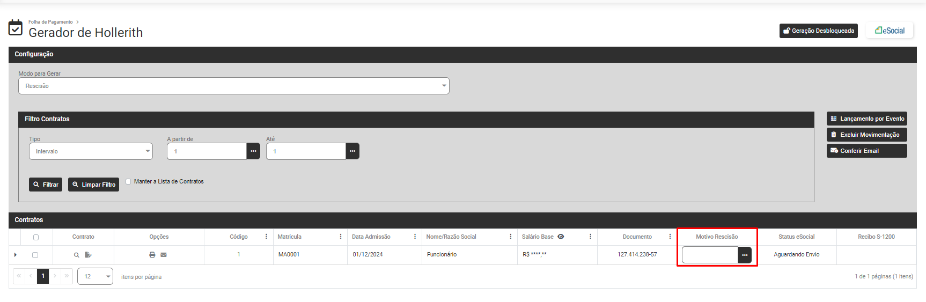Focus the Motivo Rescisão input field
The width and height of the screenshot is (926, 302).
click(710, 255)
